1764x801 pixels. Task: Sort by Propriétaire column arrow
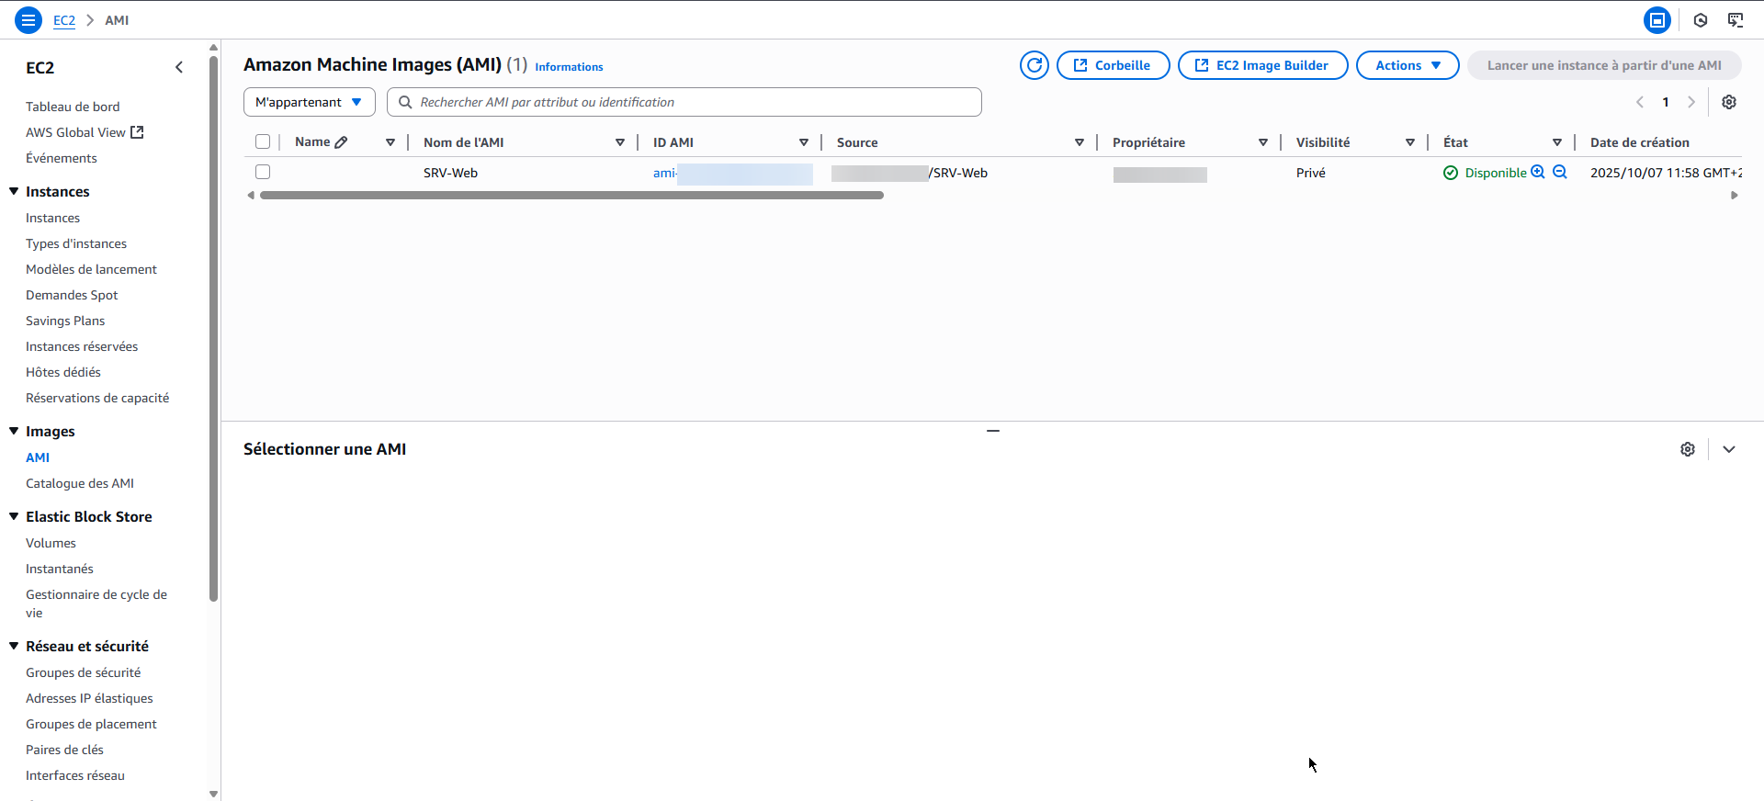tap(1263, 142)
